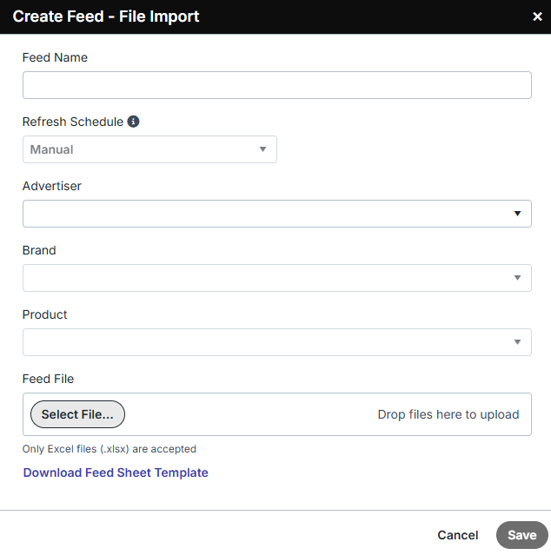
Task: Click Download Feed Sheet Template link
Action: pyautogui.click(x=116, y=472)
